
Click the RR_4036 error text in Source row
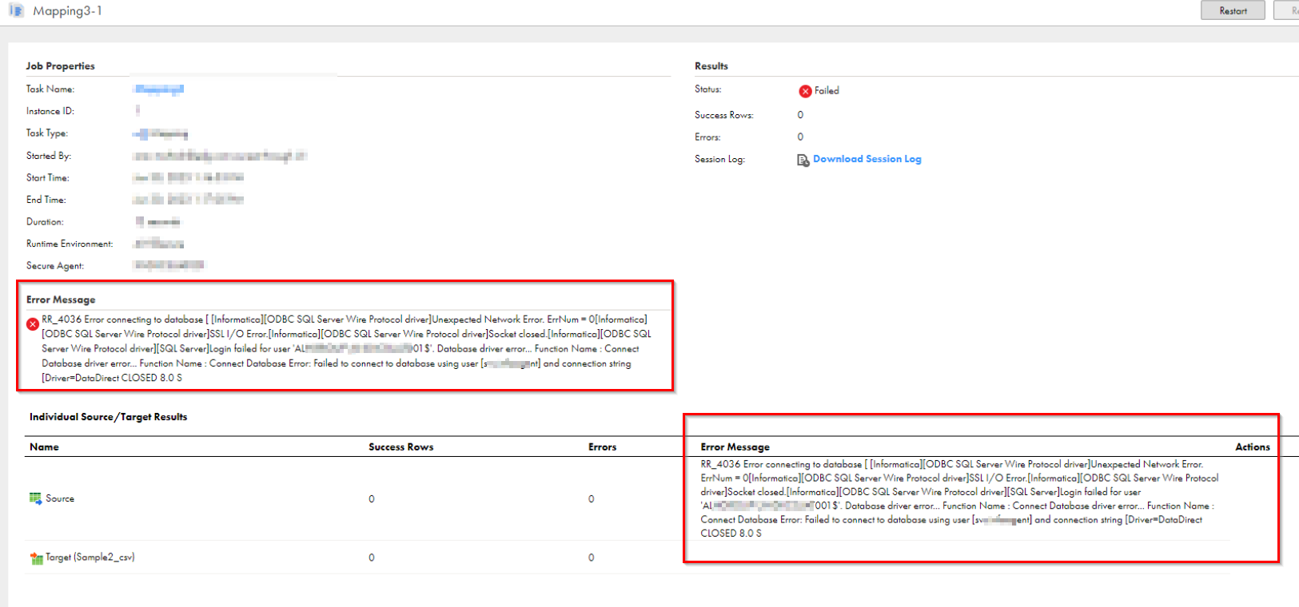pyautogui.click(x=959, y=498)
